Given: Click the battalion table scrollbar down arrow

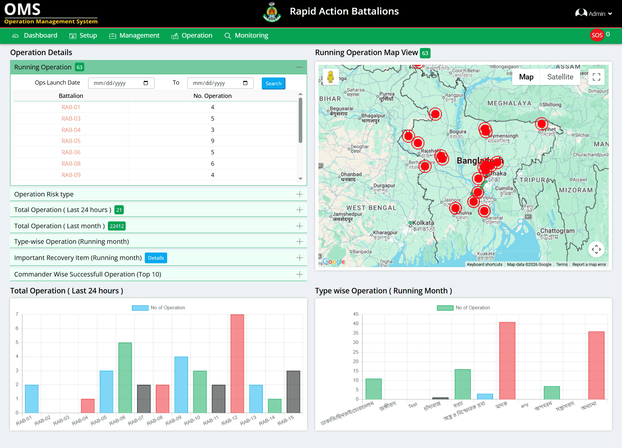Looking at the screenshot, I should (300, 179).
